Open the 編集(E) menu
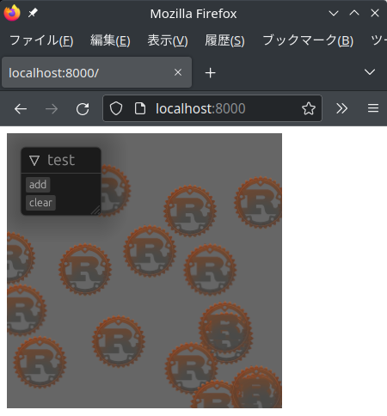The height and width of the screenshot is (416, 387). click(x=110, y=40)
